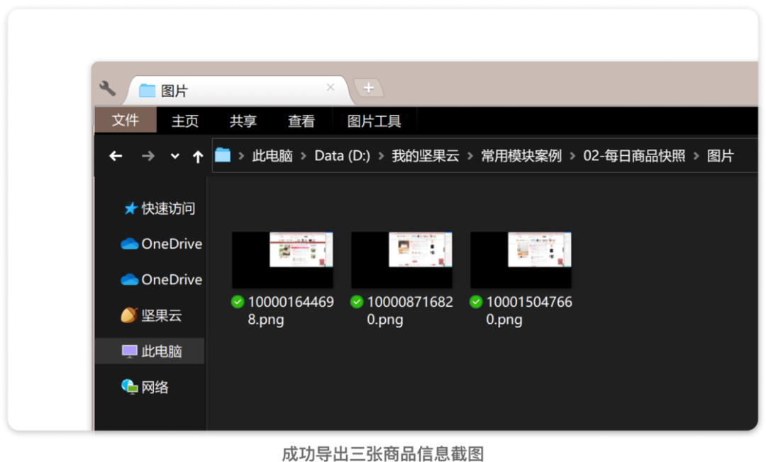Switch to the 查看 ribbon tab
Image resolution: width=766 pixels, height=462 pixels.
click(x=301, y=120)
